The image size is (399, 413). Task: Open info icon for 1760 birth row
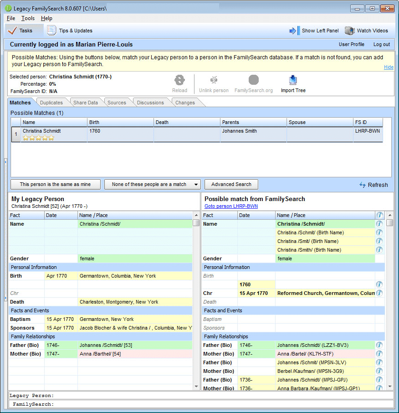[379, 284]
